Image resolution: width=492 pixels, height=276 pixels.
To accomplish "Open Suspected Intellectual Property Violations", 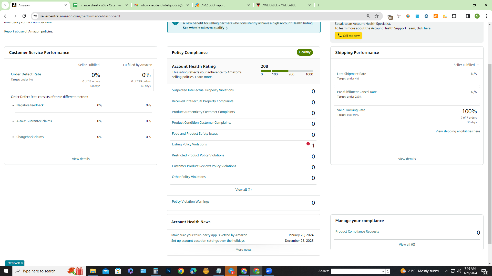I will point(203,90).
